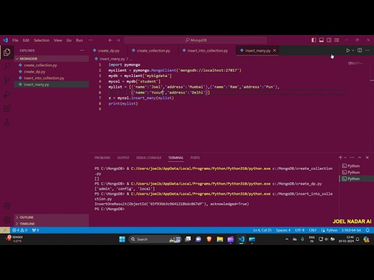Run the Python file with play button

(348, 51)
